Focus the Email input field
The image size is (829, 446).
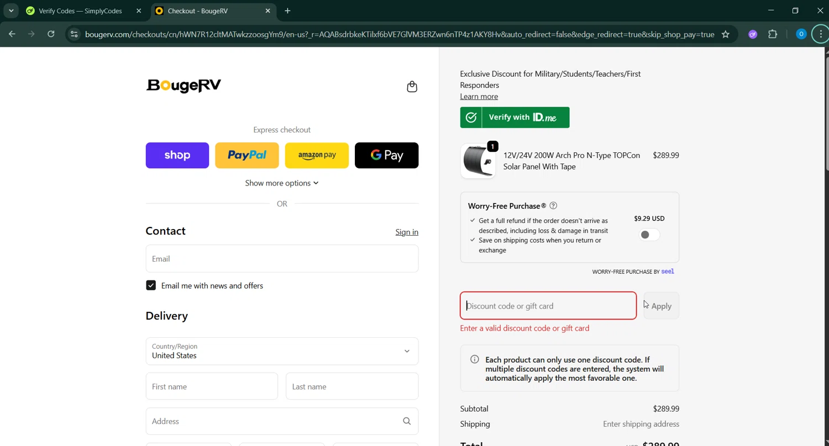click(x=282, y=259)
